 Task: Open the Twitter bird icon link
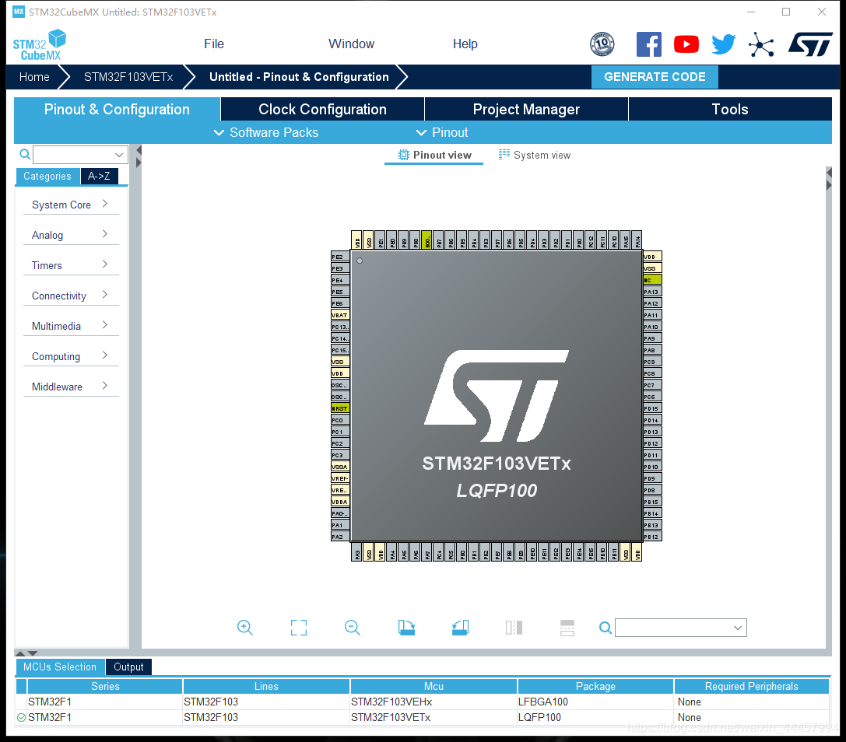click(724, 44)
